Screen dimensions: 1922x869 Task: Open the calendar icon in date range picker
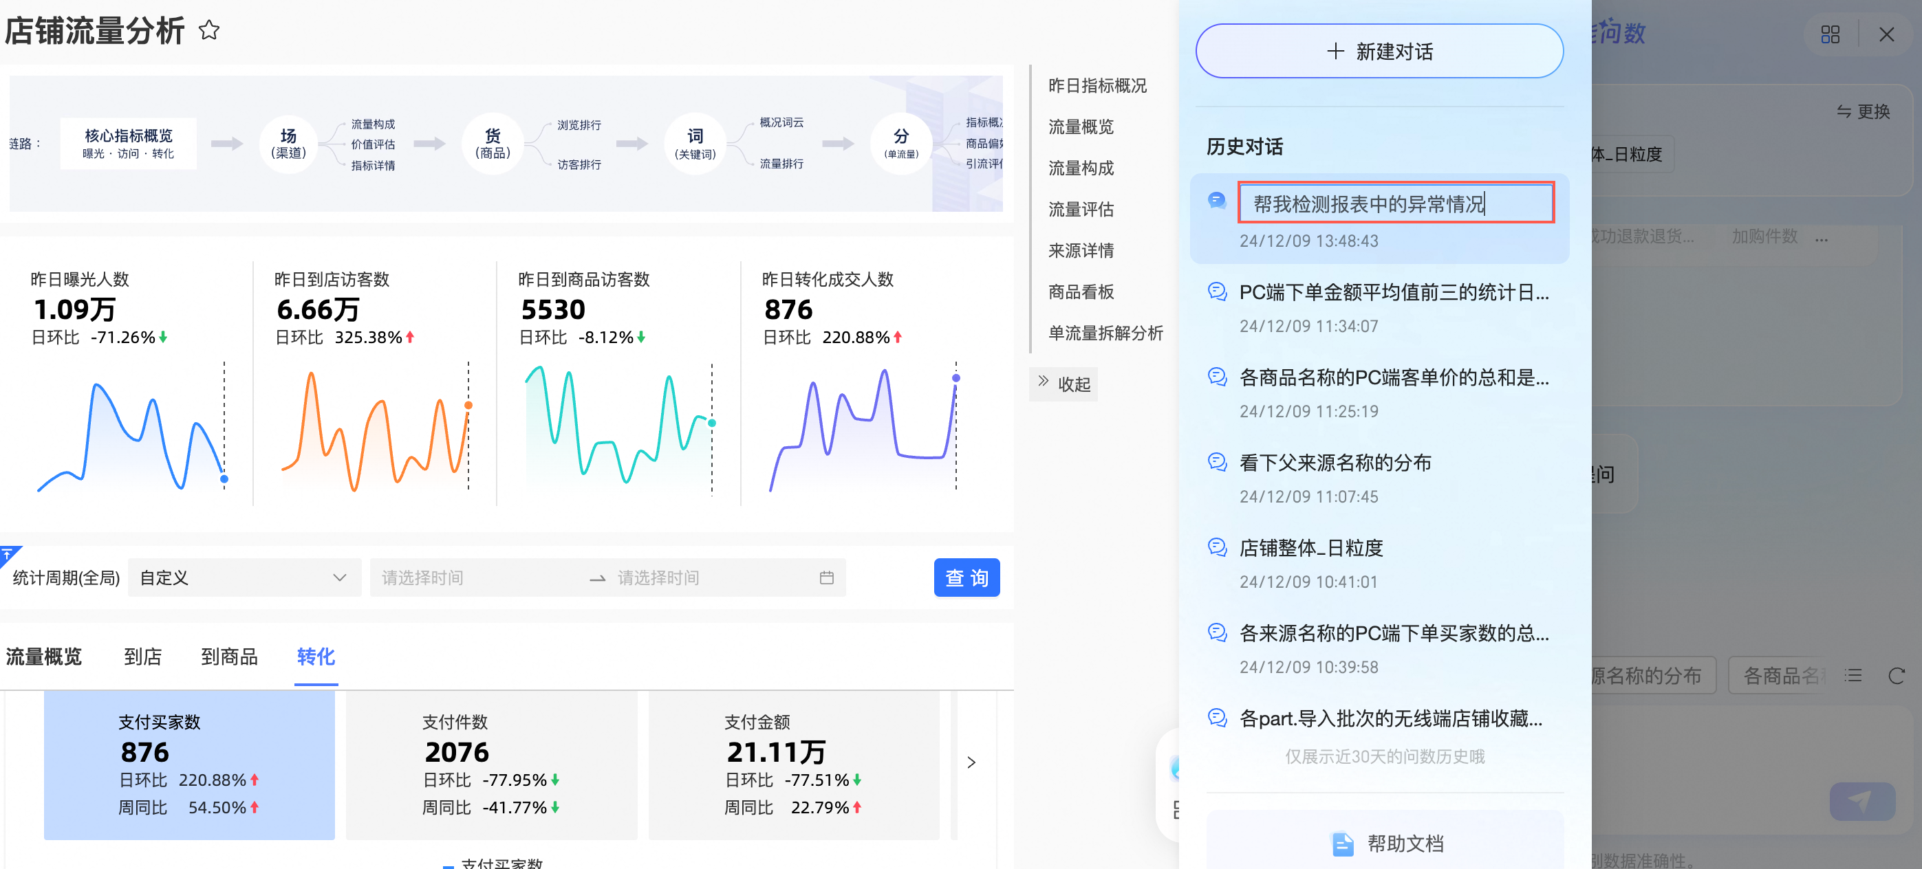826,577
